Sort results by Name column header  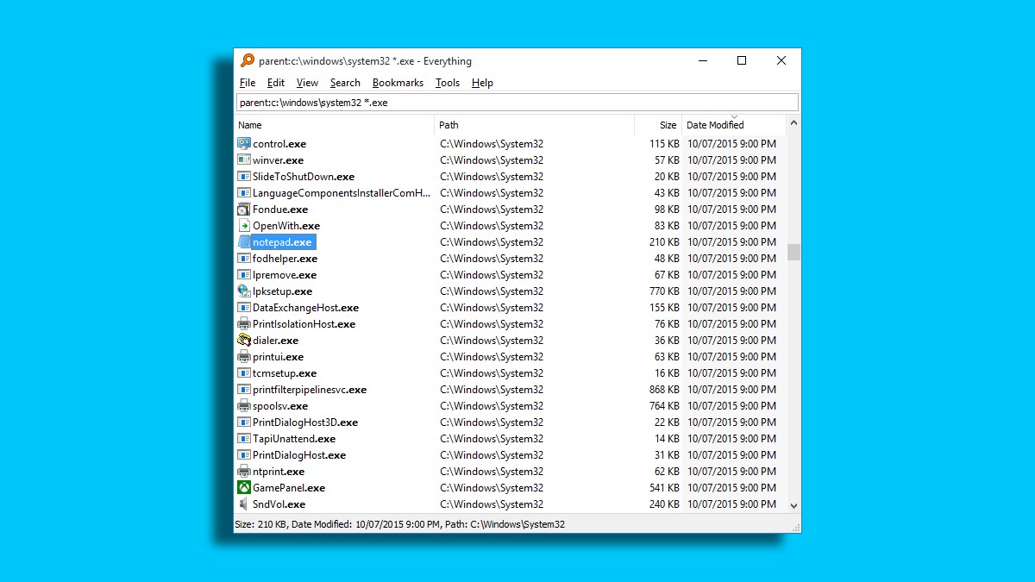point(335,125)
